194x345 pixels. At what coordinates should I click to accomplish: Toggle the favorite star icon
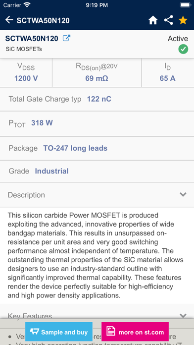pos(183,20)
